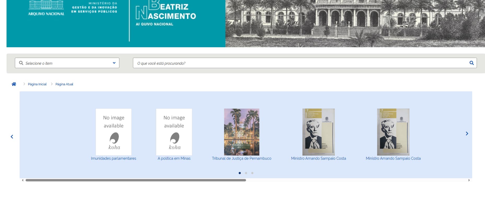The image size is (485, 208).
Task: Click the scrollbar left arrow
Action: (23, 180)
